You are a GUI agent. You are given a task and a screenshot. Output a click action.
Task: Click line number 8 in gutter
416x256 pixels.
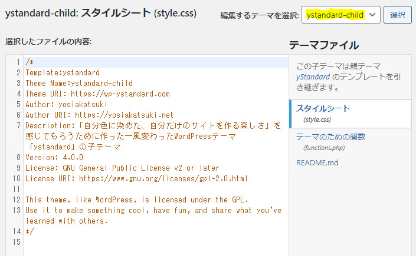[18, 158]
